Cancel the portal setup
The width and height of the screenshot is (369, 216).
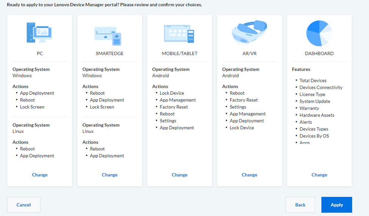click(x=23, y=205)
